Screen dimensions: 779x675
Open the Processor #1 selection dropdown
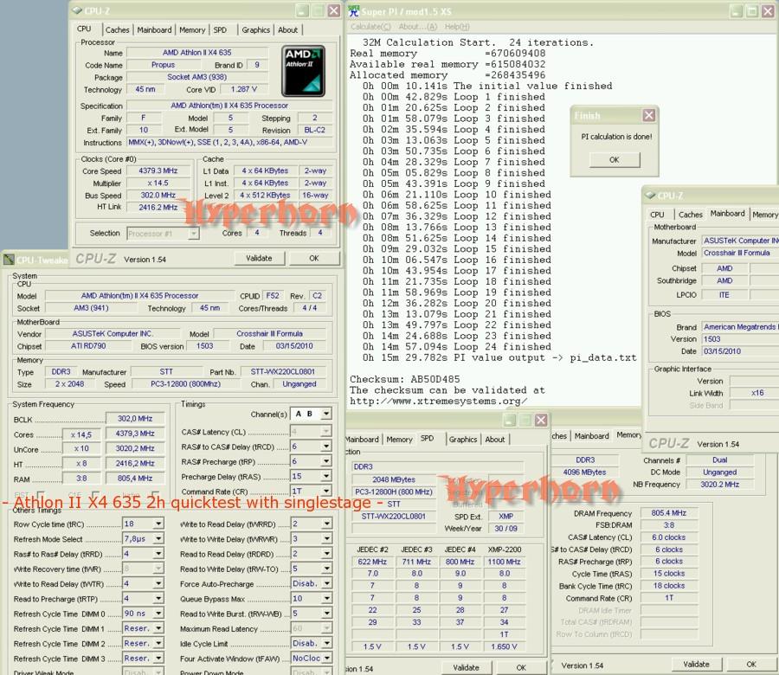tap(194, 233)
